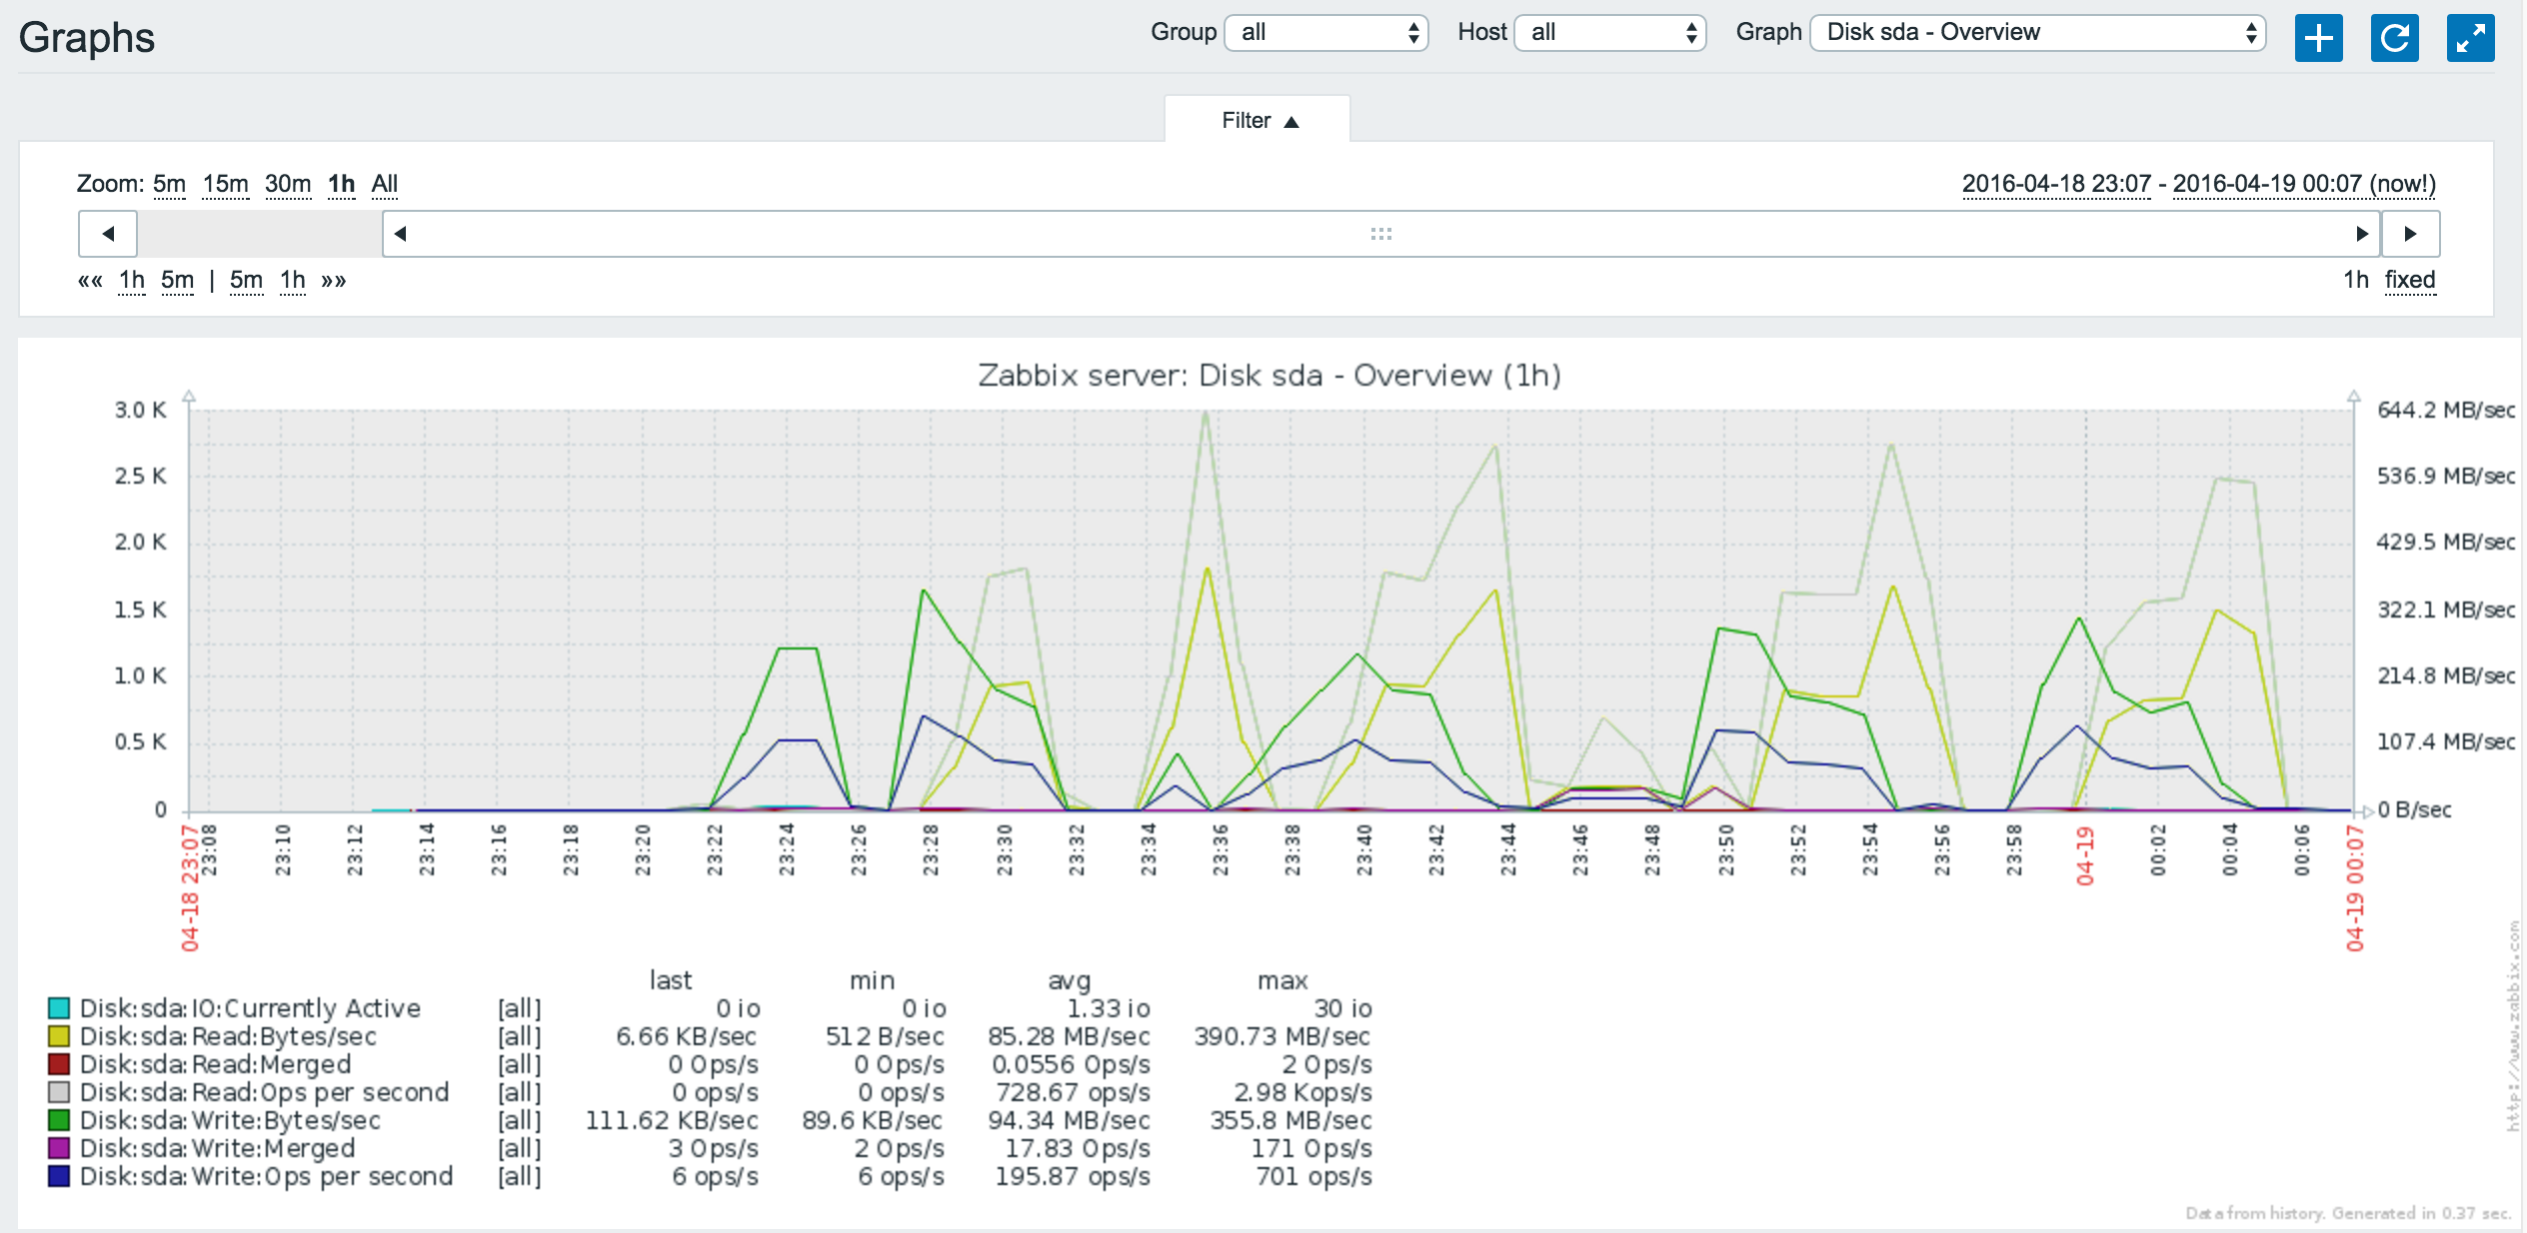Click the refresh graph icon

pyautogui.click(x=2394, y=38)
